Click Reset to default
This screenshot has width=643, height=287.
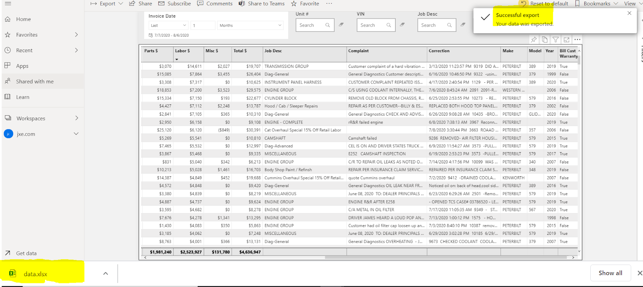544,4
